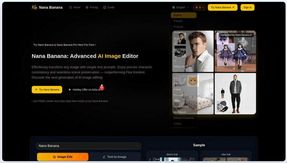
Task: Click the hero Try Nana Banana button
Action: [47, 89]
